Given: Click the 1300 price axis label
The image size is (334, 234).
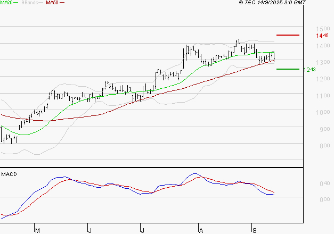Looking at the screenshot, I should 323,62.
